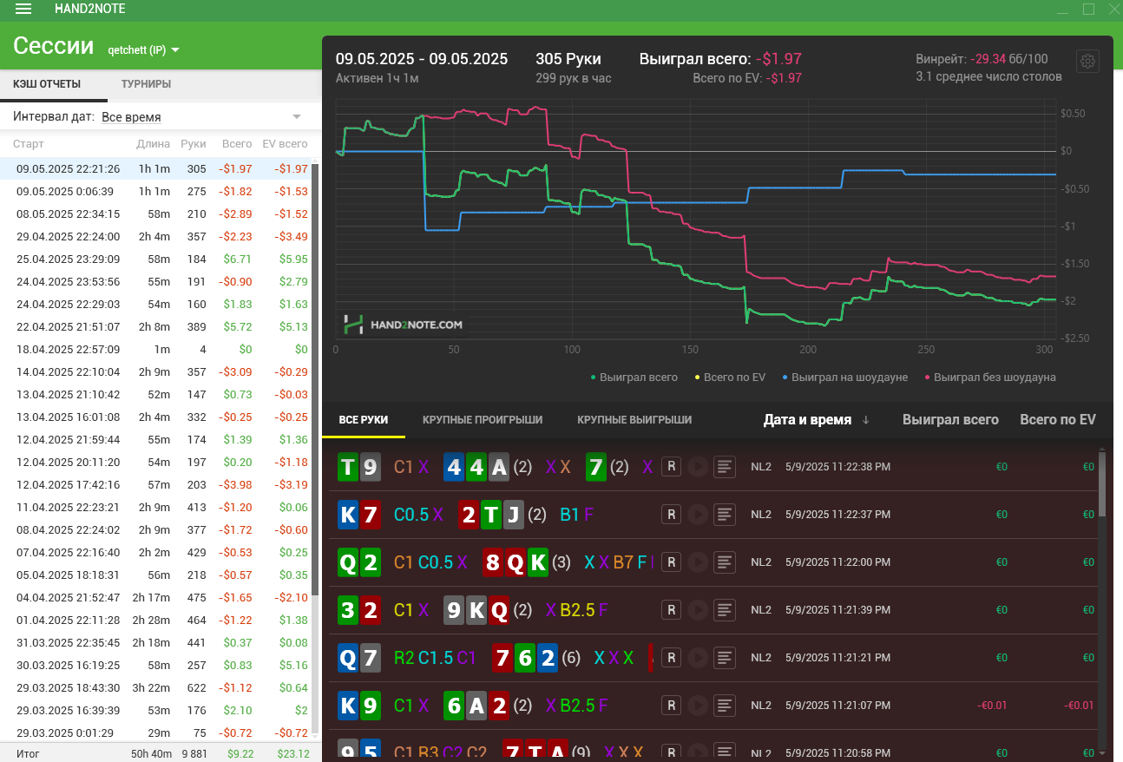The image size is (1123, 762).
Task: Expand the Интервал дат Все время dropdown
Action: click(x=201, y=116)
